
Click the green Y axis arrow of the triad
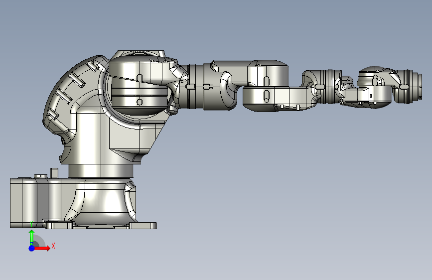(31, 237)
